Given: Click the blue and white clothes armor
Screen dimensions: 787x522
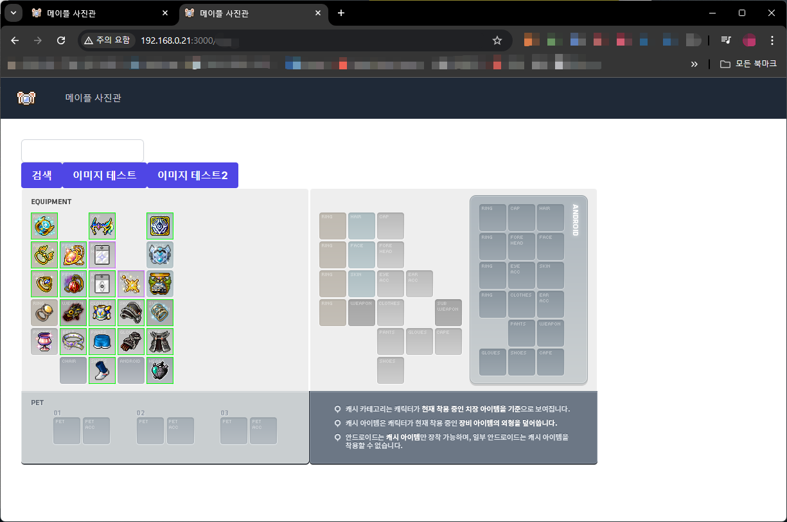Looking at the screenshot, I should pos(102,313).
